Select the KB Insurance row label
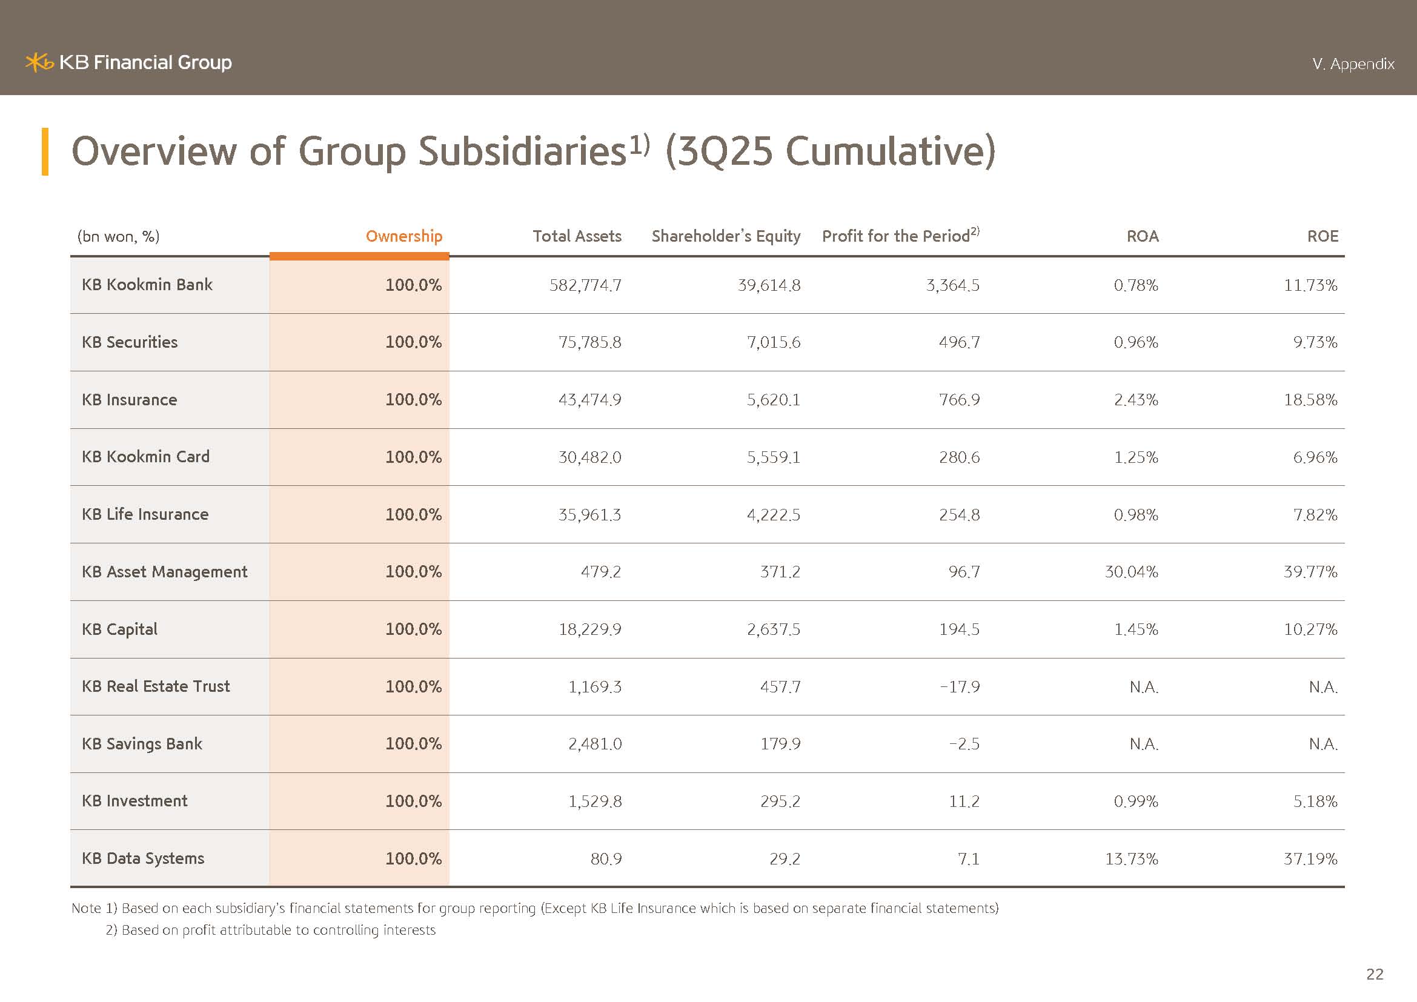 coord(130,400)
